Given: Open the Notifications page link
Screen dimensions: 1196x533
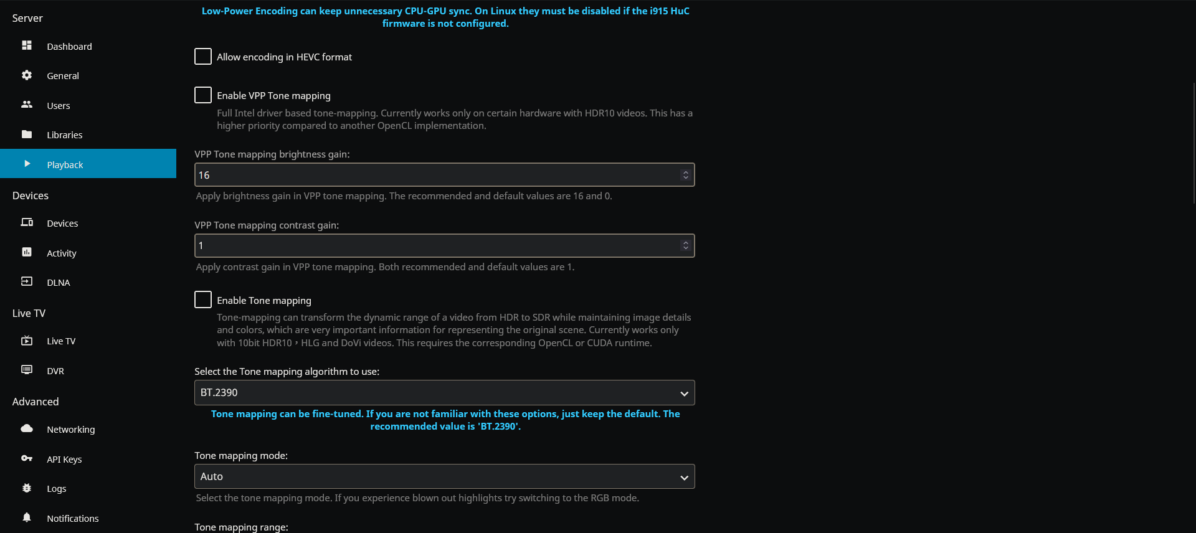Looking at the screenshot, I should click(72, 518).
